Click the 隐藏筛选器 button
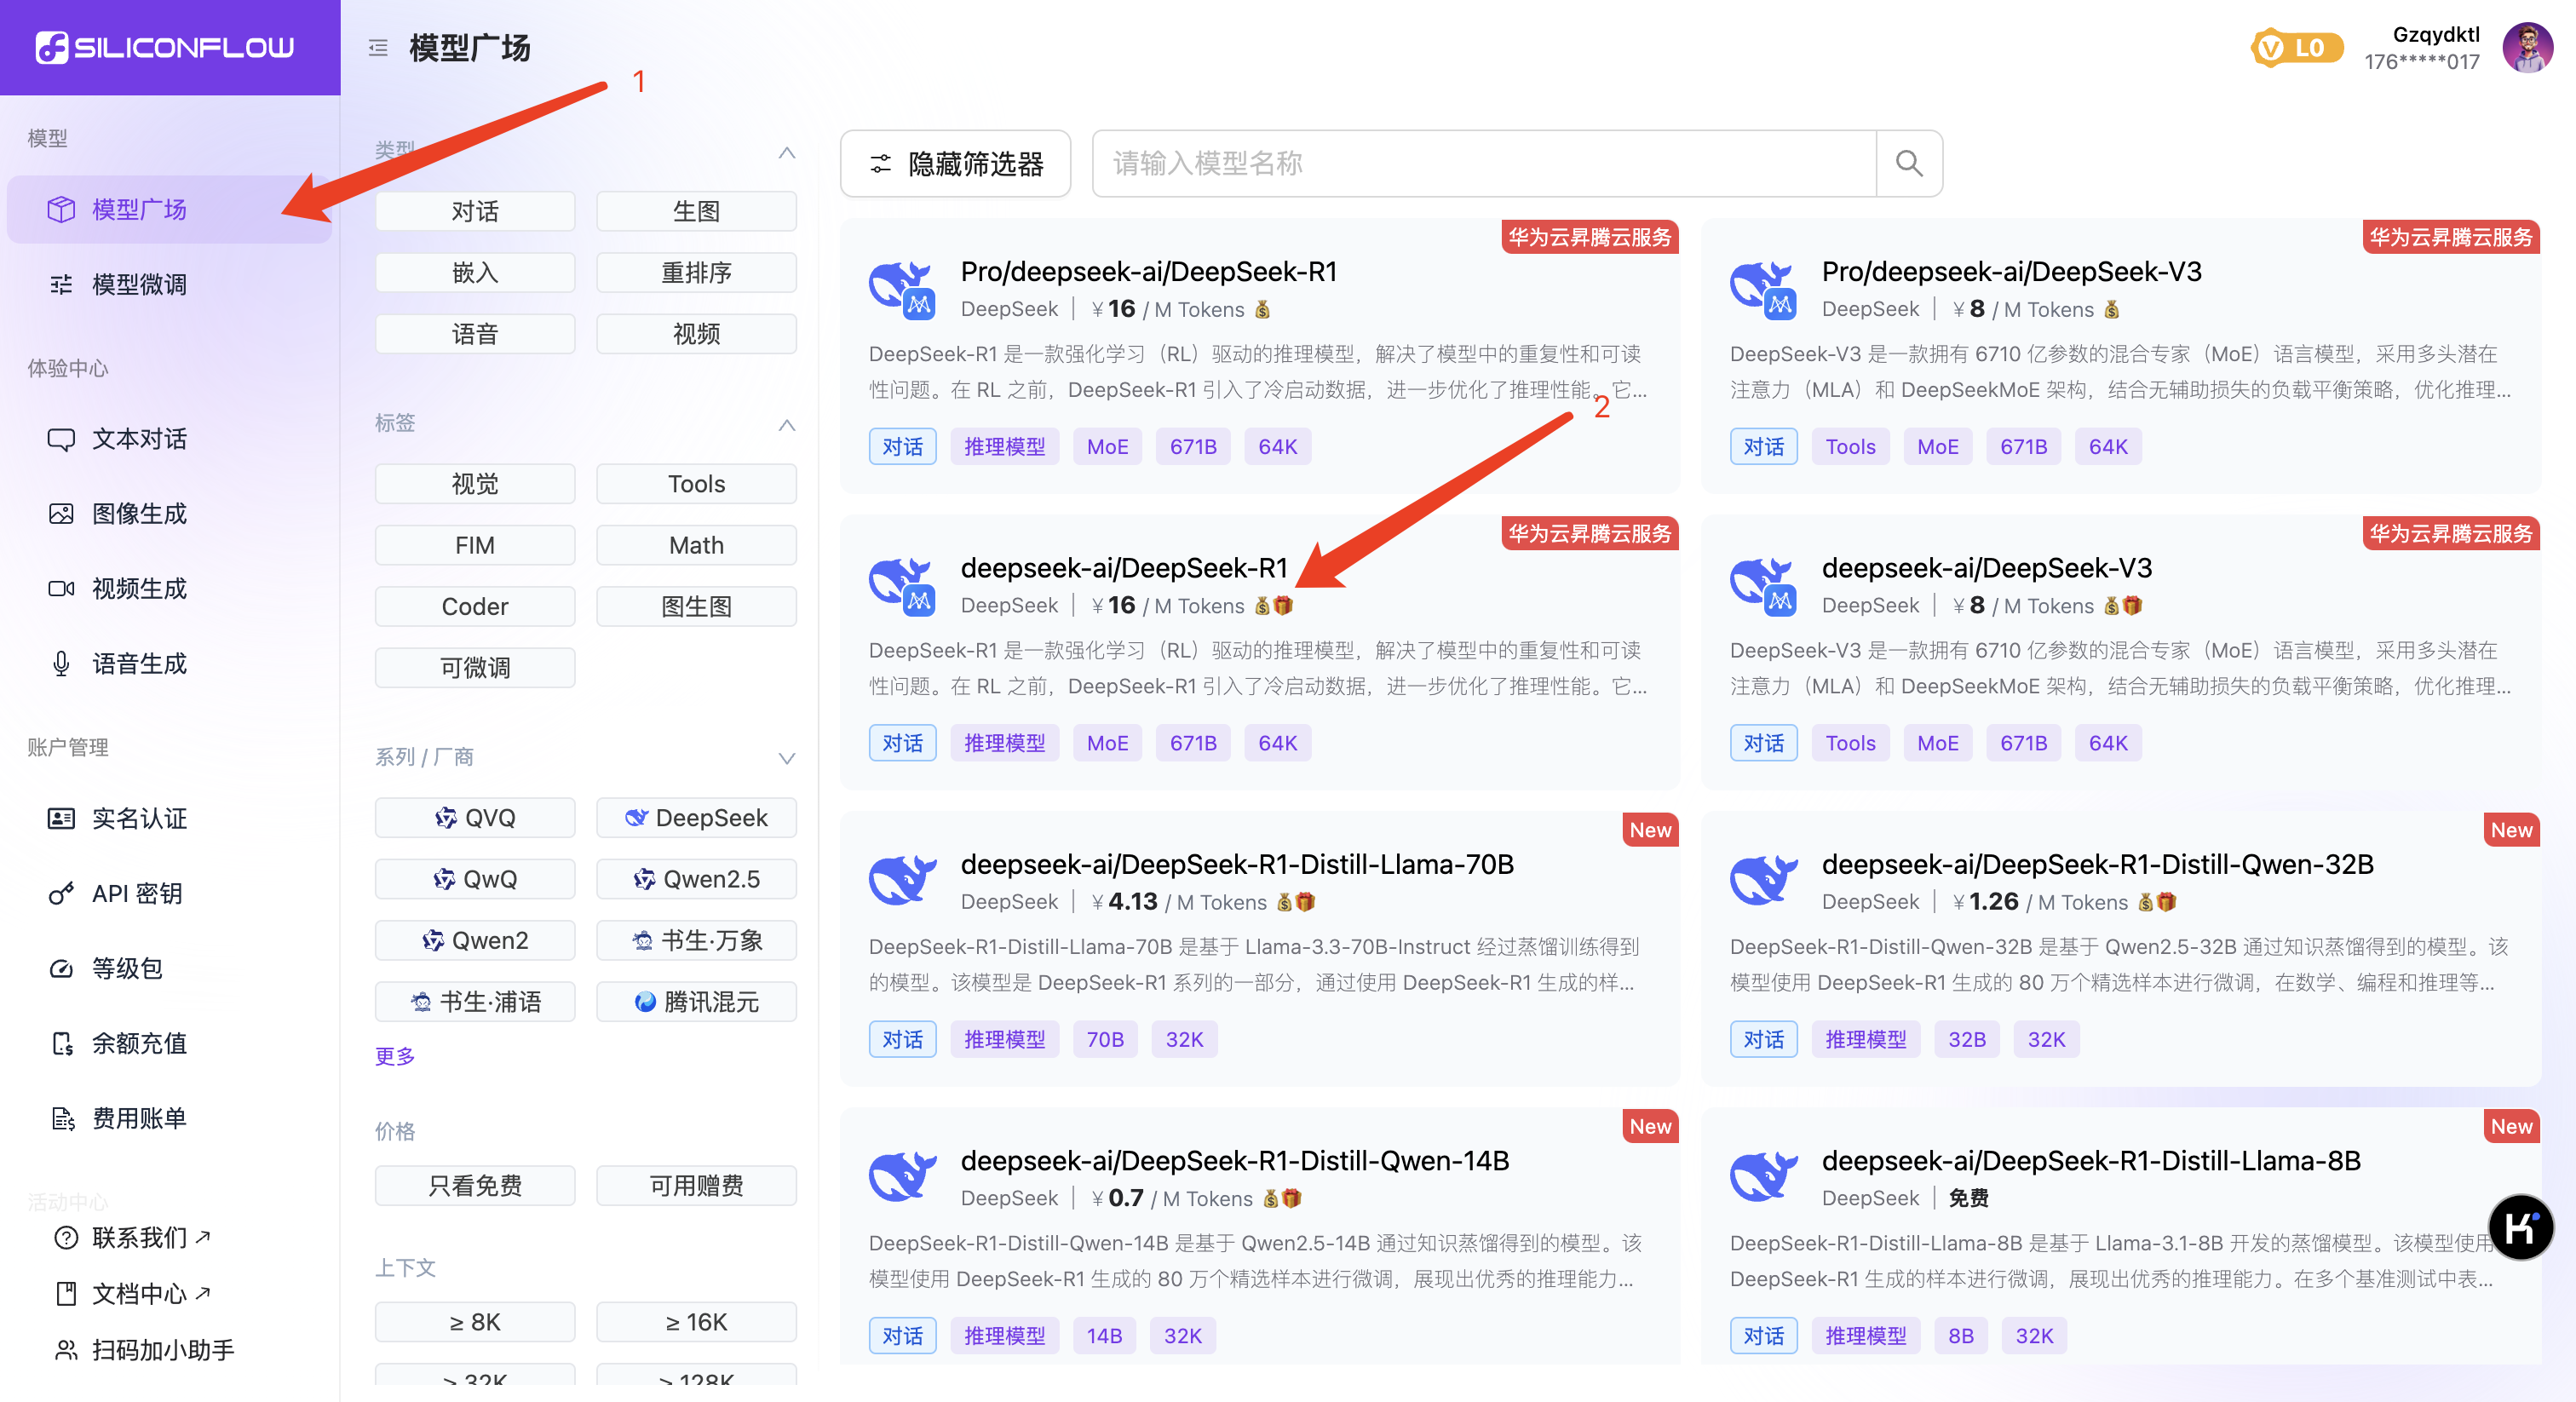This screenshot has height=1402, width=2576. click(955, 163)
